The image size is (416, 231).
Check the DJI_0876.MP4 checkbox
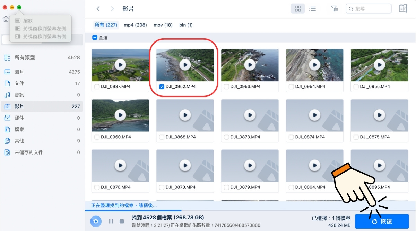(x=97, y=187)
